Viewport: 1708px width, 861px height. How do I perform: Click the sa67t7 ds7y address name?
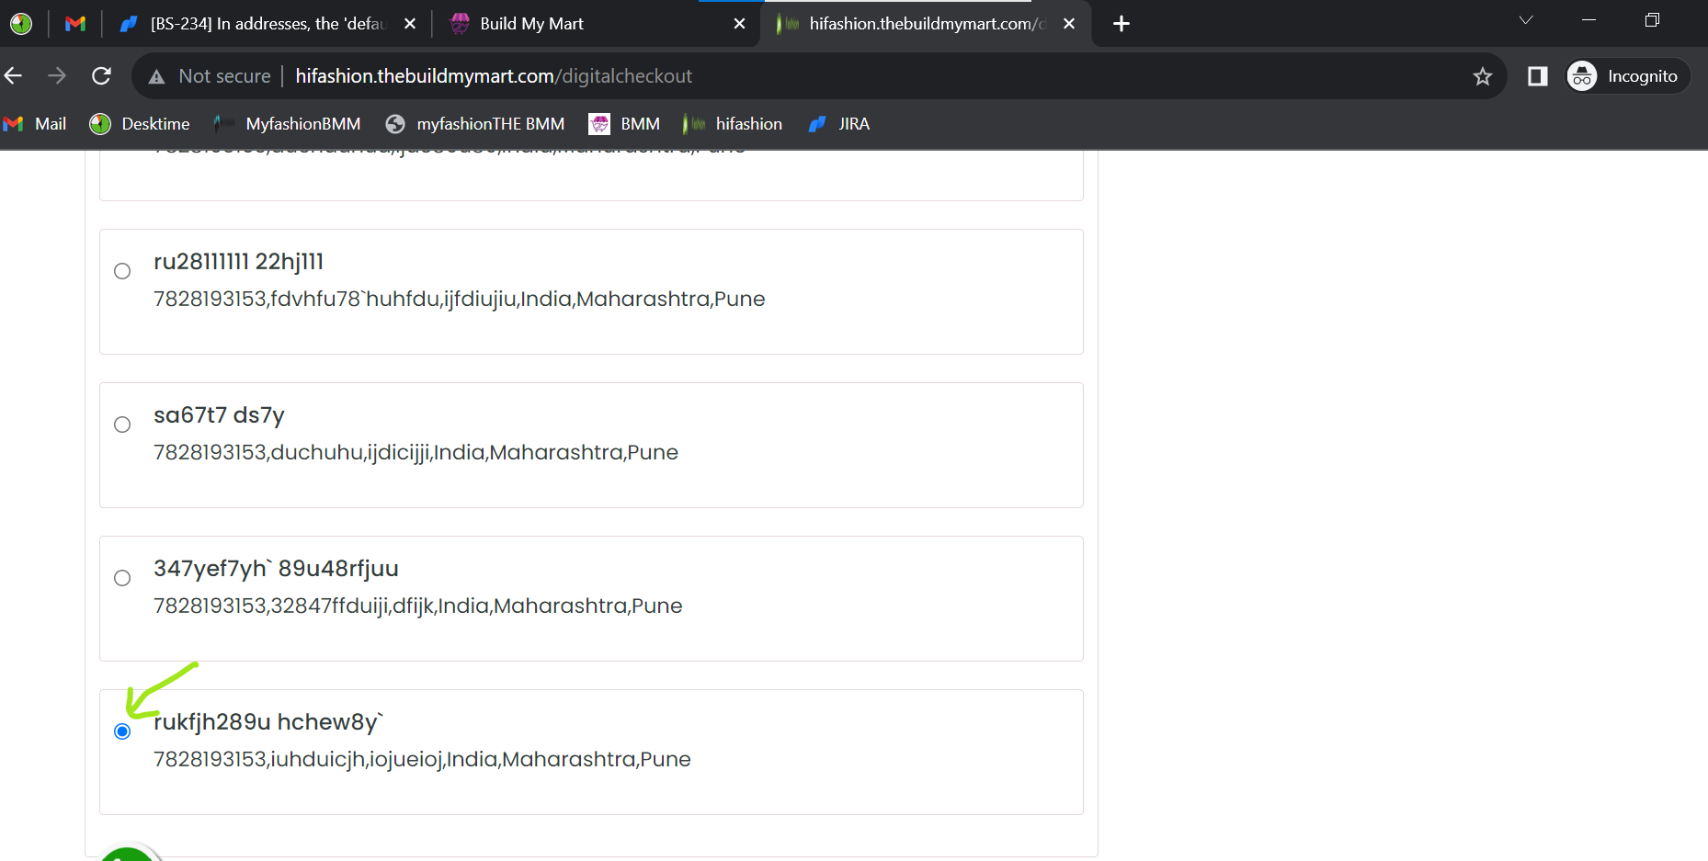pyautogui.click(x=219, y=415)
